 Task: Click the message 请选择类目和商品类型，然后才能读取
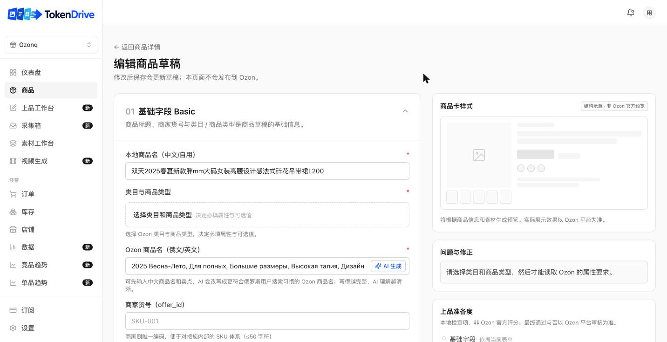544,272
